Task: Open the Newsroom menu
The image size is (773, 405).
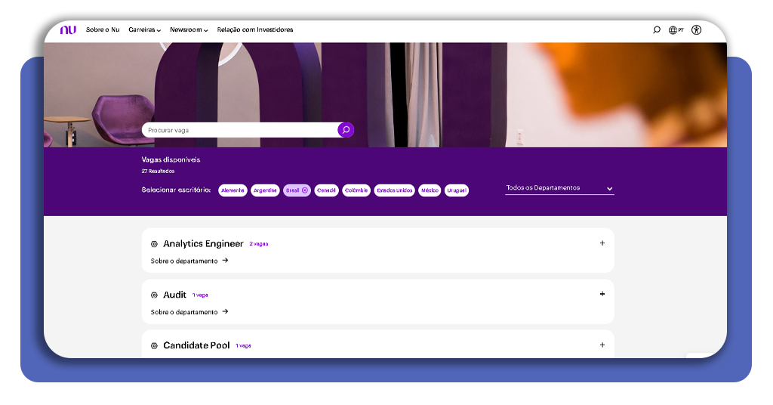Action: [x=189, y=30]
